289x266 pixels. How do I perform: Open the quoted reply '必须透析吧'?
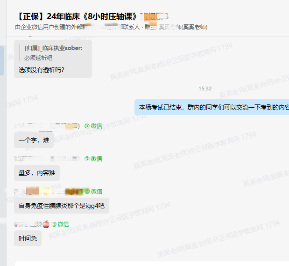[x=38, y=58]
